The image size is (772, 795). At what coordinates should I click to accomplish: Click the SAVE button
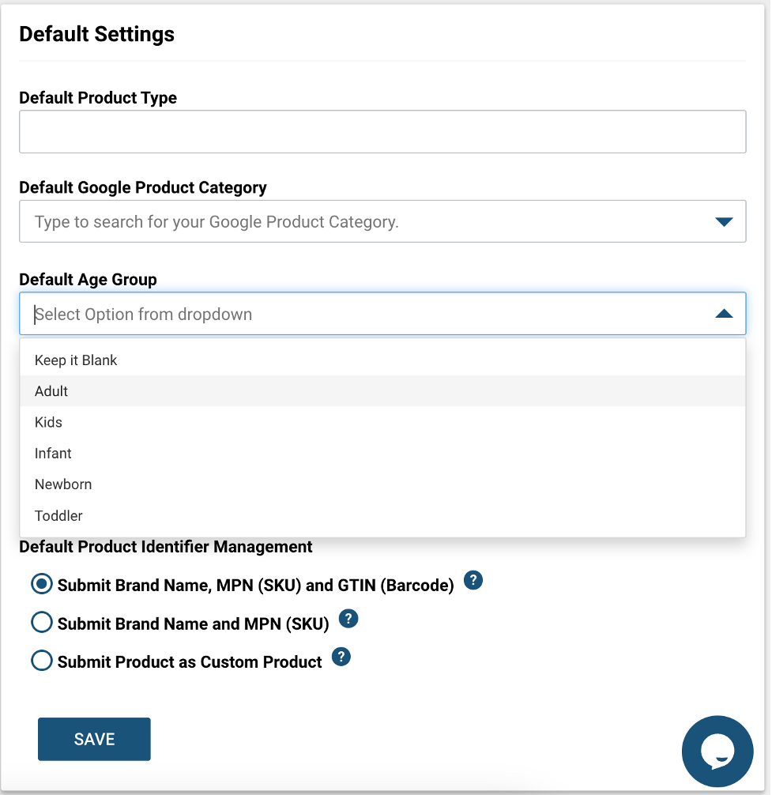click(94, 739)
